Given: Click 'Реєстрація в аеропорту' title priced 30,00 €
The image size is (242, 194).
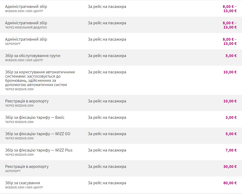Looking at the screenshot, I should click(27, 167).
